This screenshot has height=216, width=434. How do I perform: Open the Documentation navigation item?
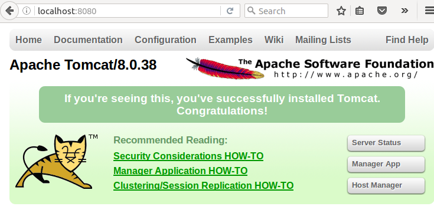(88, 40)
